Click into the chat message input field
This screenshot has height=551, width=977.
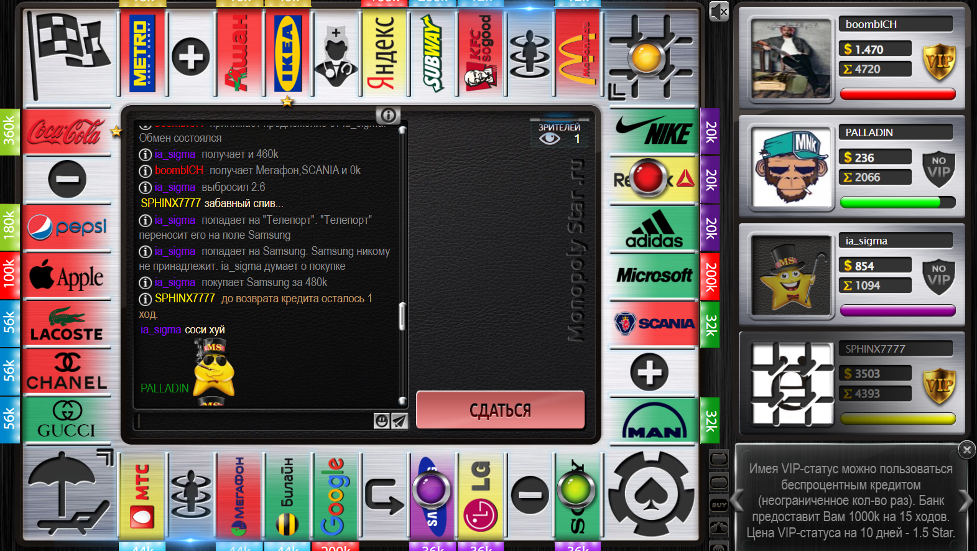click(254, 421)
